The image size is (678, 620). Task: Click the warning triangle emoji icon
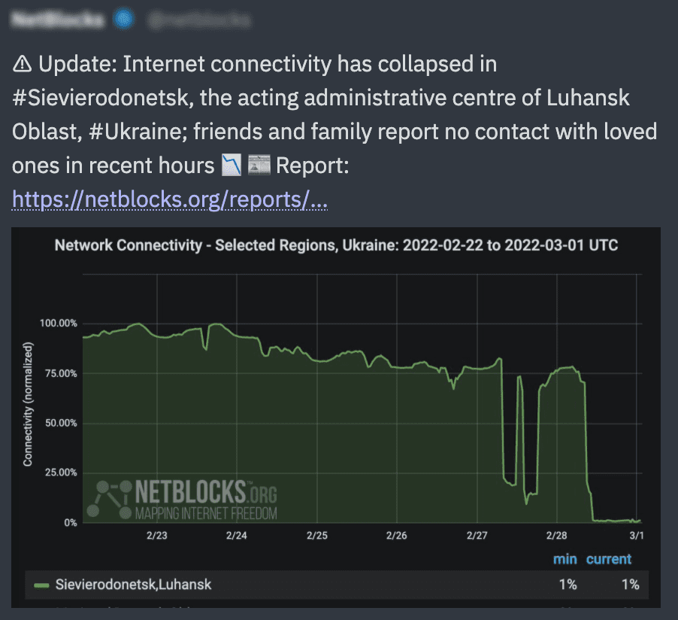click(x=22, y=64)
